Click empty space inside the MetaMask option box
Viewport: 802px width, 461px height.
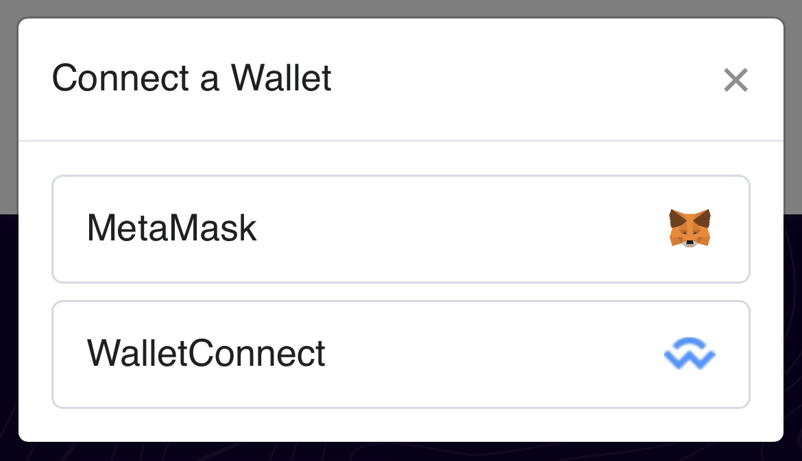coord(466,229)
